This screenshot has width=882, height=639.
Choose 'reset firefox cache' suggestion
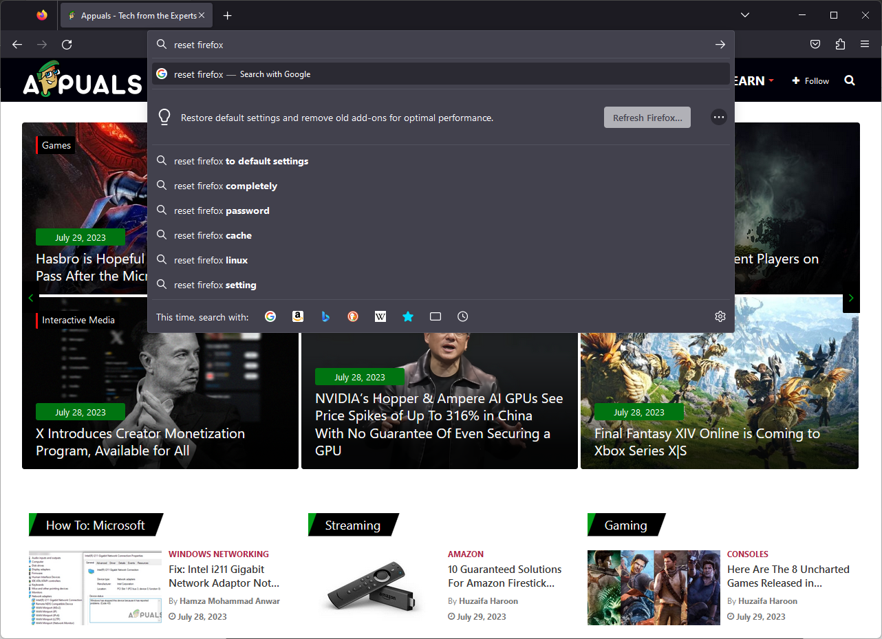click(213, 235)
